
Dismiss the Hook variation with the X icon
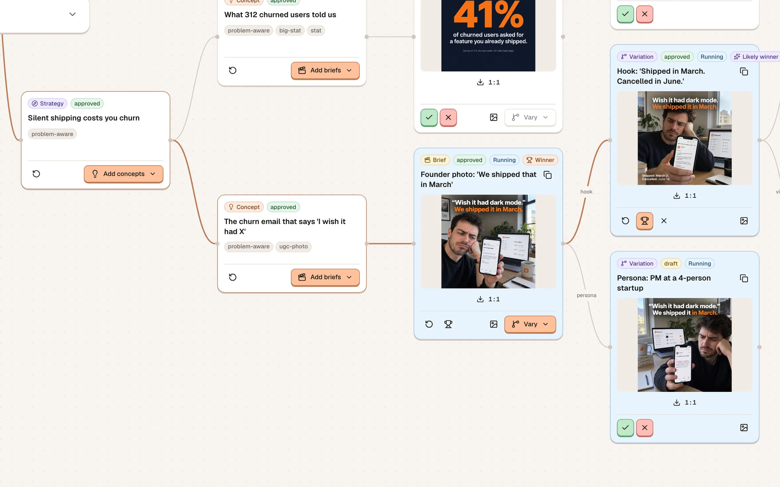[664, 221]
